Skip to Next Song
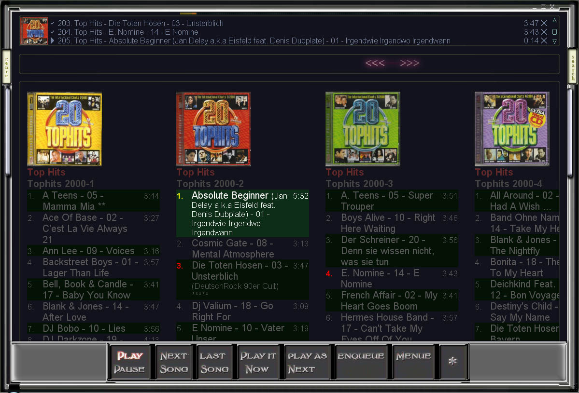The image size is (579, 393). point(174,362)
